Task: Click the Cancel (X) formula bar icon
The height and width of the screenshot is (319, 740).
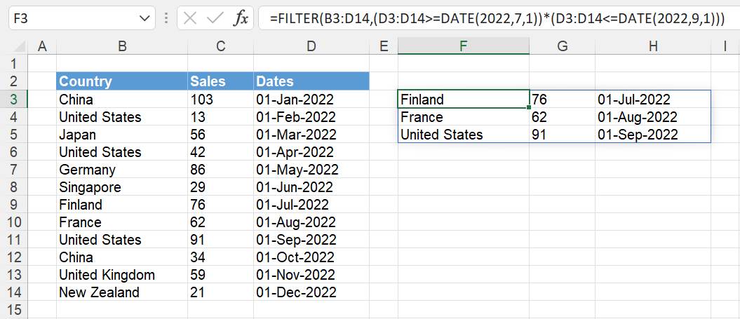Action: tap(190, 18)
